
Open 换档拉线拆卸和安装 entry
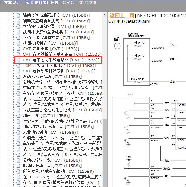tap(56, 37)
